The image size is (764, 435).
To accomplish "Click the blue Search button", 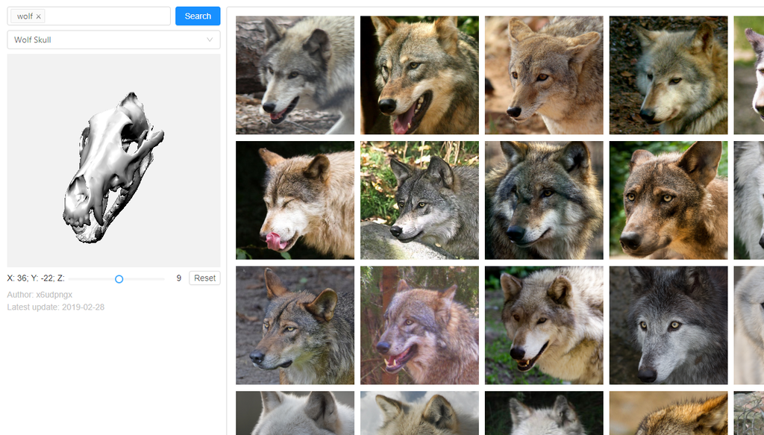I will [198, 16].
